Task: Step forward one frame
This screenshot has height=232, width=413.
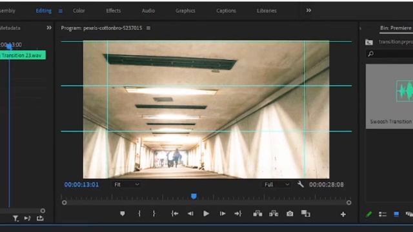Action: coord(223,213)
